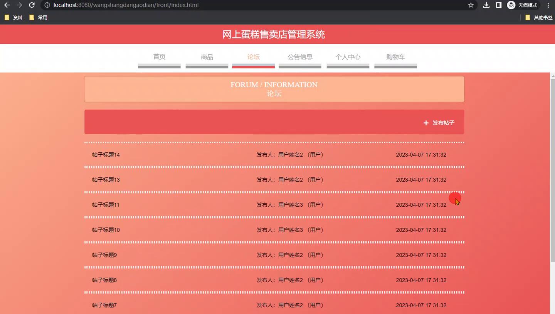Click the timestamp on the 帖子标题8 row

point(421,280)
